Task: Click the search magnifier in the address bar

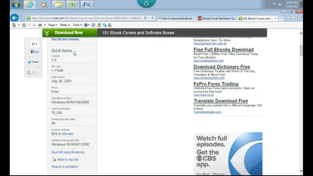Action: tap(145, 18)
